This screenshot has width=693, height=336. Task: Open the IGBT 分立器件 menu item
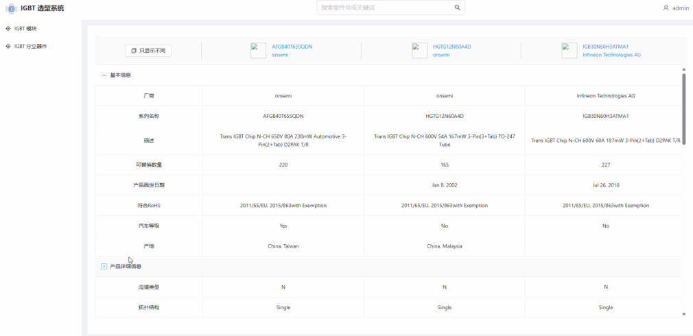pyautogui.click(x=31, y=46)
